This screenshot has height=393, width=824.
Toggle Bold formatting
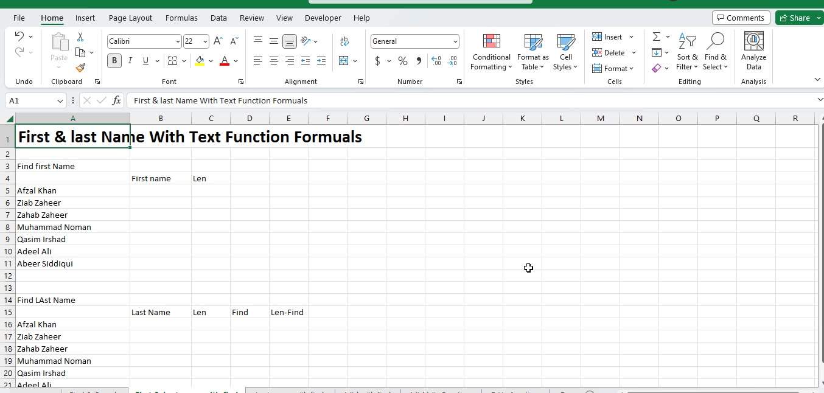coord(114,61)
